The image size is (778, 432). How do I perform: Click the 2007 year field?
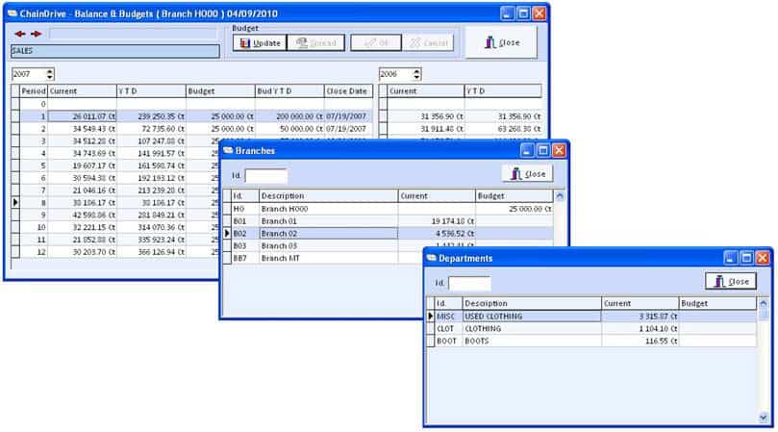tap(28, 74)
